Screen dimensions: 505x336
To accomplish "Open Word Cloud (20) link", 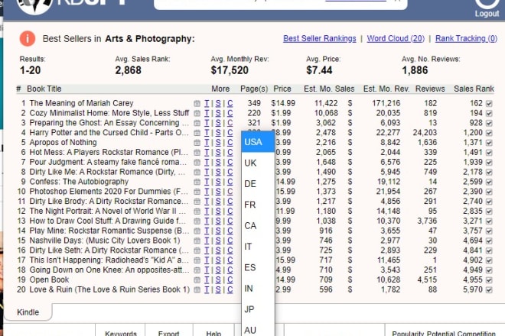I will pos(396,38).
